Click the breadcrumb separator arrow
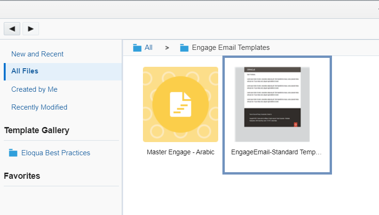The width and height of the screenshot is (379, 215). 167,48
